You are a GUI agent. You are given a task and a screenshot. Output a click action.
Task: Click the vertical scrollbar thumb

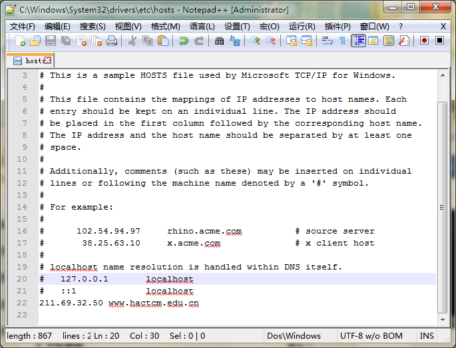(x=442, y=207)
